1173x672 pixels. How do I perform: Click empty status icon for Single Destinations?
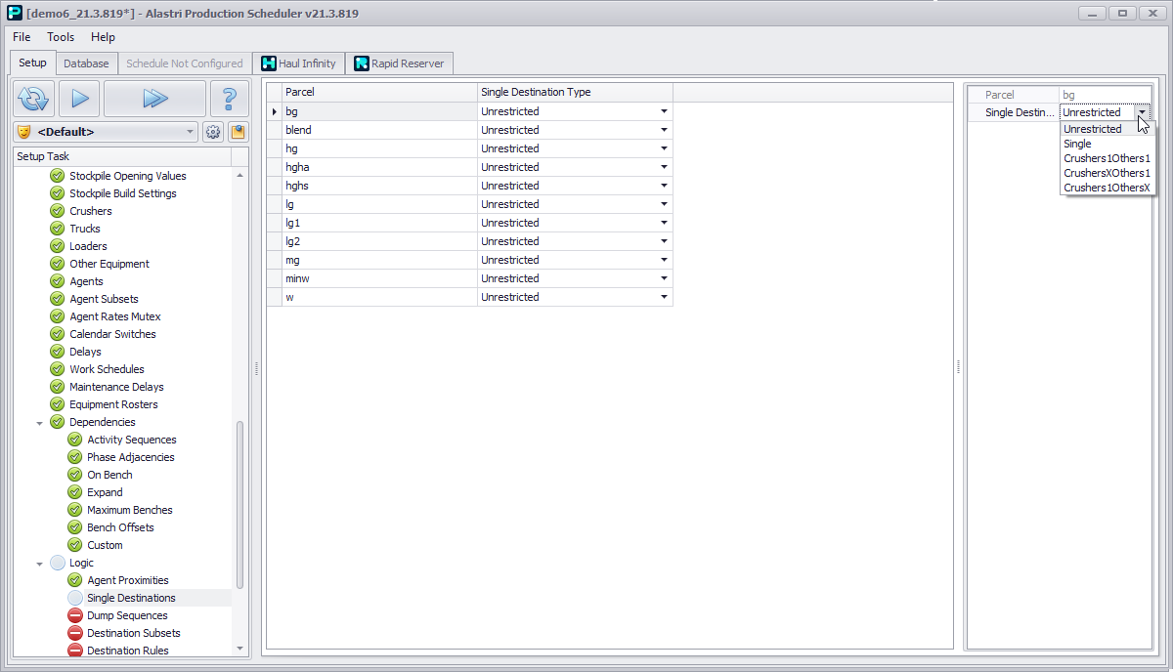click(x=75, y=598)
